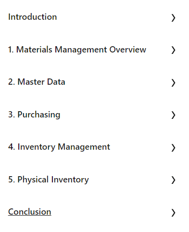Select the 2. Master Data chapter
189x232 pixels.
37,82
